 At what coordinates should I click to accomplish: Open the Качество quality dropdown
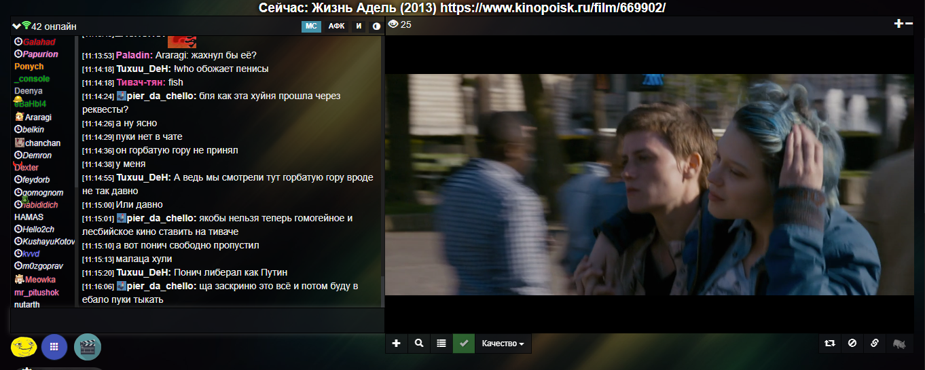[x=503, y=344]
